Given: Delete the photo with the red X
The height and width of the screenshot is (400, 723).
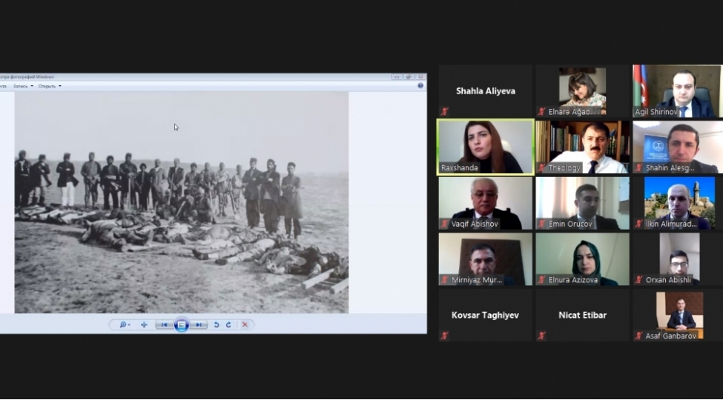Looking at the screenshot, I should coord(245,325).
